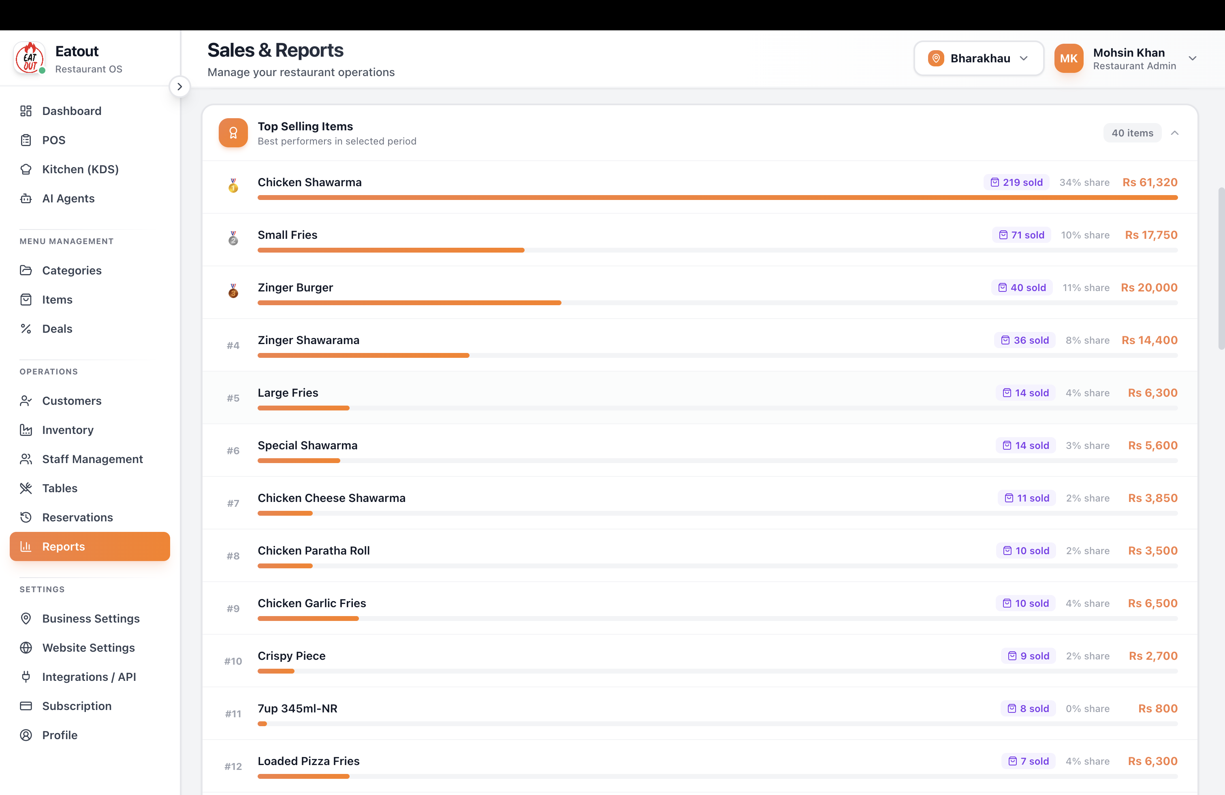This screenshot has height=795, width=1225.
Task: Click 7up 345ml-NR item name
Action: point(297,708)
